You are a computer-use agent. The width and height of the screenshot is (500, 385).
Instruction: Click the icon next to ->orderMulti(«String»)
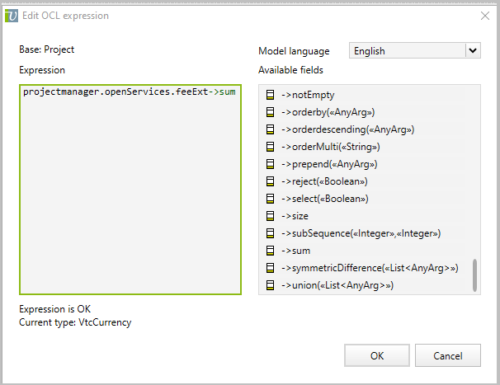(x=270, y=147)
